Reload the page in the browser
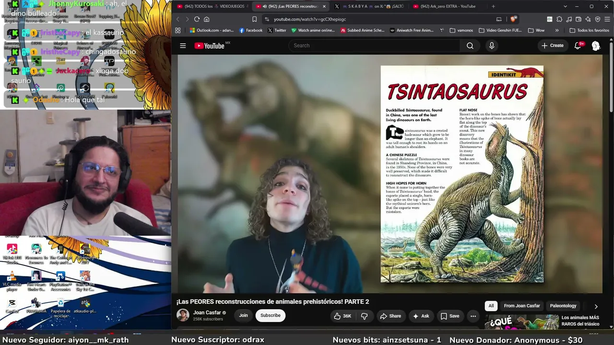Viewport: 614px width, 345px height. tap(197, 19)
